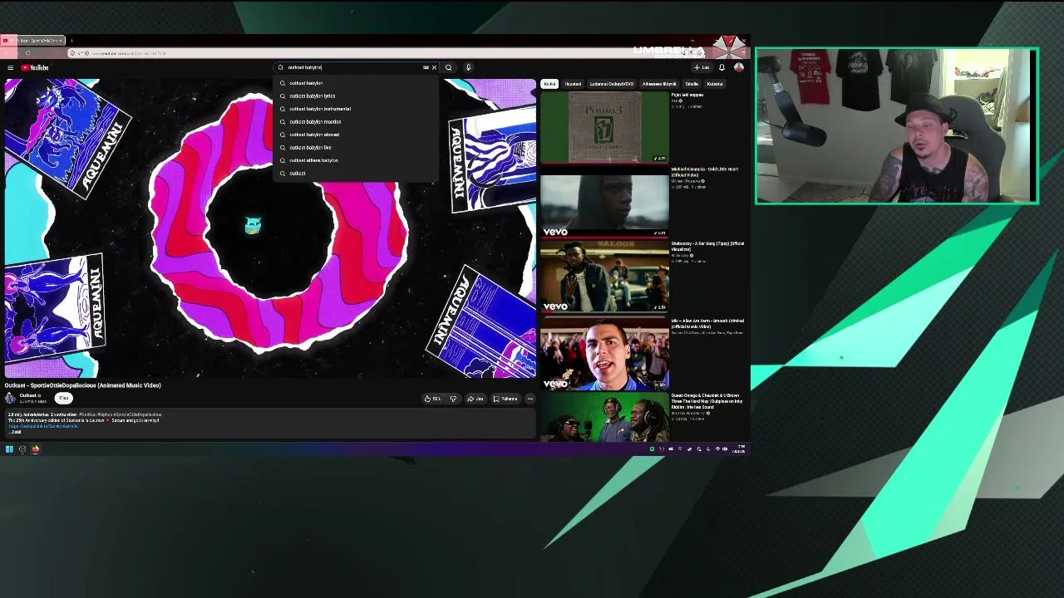Viewport: 1064px width, 598px height.
Task: Open the Queen Omega & Chezidek thumbnail
Action: pyautogui.click(x=604, y=416)
